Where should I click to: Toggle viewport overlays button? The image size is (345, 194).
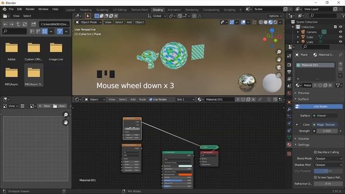243,22
